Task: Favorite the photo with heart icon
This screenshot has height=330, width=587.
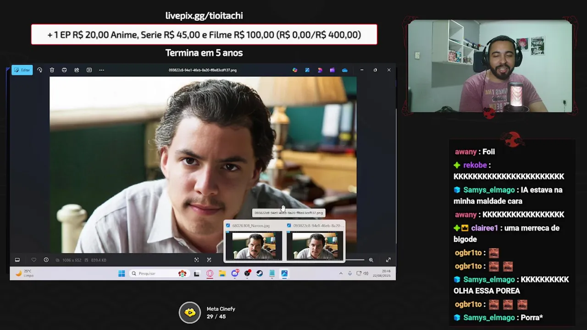Action: [x=33, y=260]
